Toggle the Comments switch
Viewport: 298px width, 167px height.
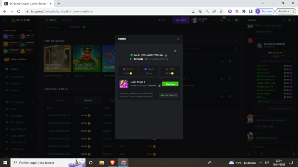tap(84, 27)
